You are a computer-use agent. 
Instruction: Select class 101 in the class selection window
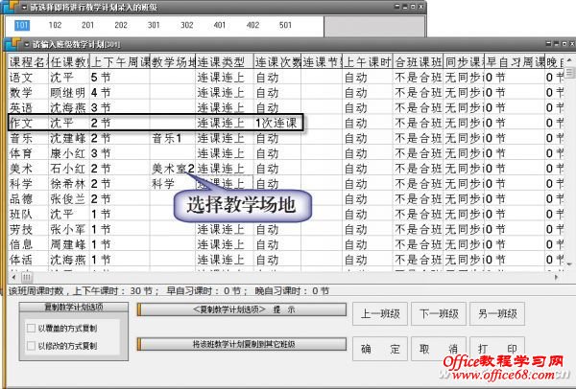click(x=22, y=25)
